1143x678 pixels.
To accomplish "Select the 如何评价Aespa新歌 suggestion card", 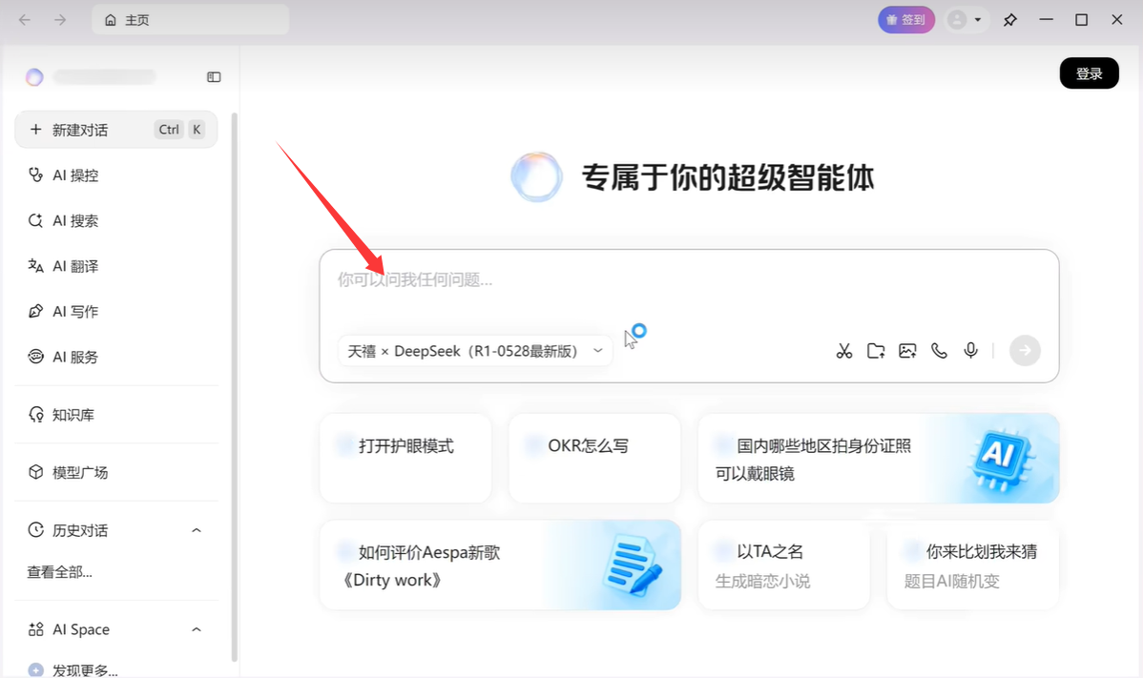I will 500,565.
